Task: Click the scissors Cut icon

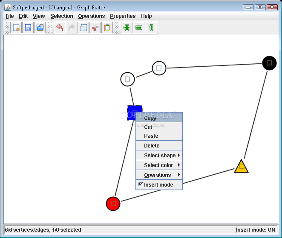Action: pos(95,28)
